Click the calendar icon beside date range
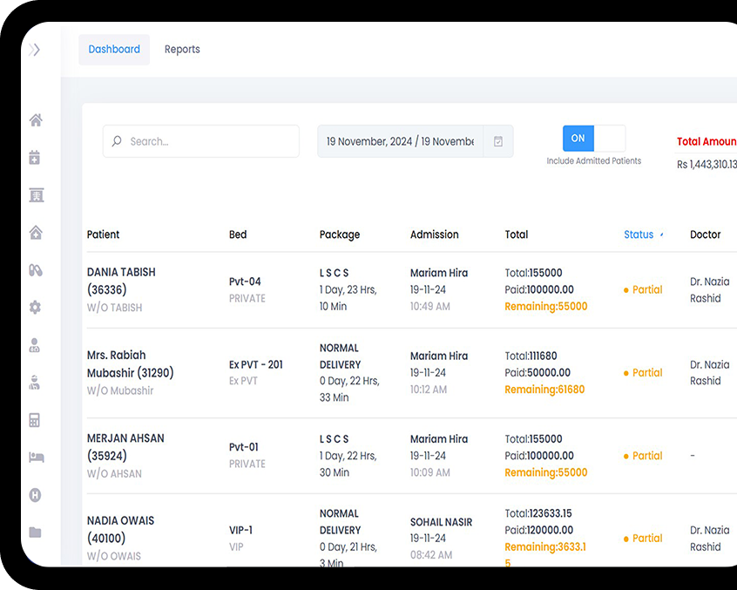Viewport: 737px width, 590px height. tap(498, 141)
